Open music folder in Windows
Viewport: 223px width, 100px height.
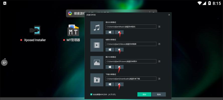110,32
